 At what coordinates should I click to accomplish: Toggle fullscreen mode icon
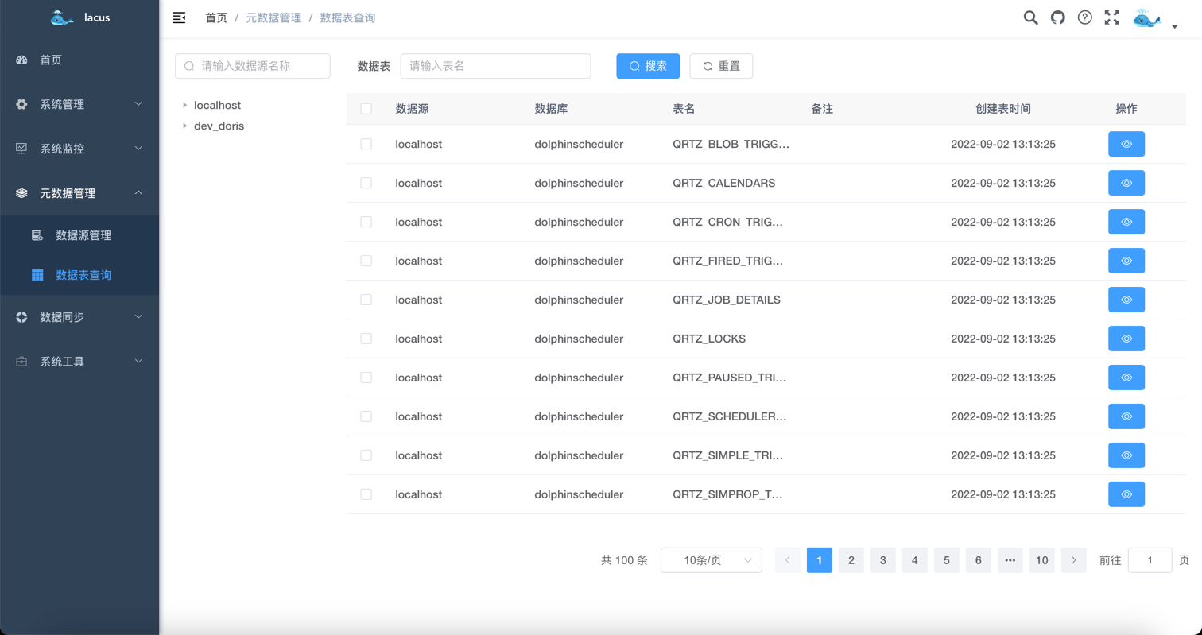pyautogui.click(x=1112, y=17)
